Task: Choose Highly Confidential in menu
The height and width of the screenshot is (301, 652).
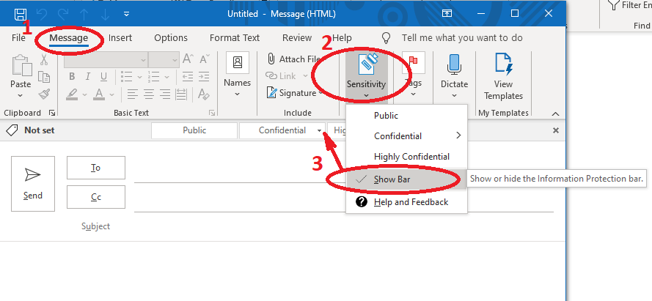Action: (406, 157)
